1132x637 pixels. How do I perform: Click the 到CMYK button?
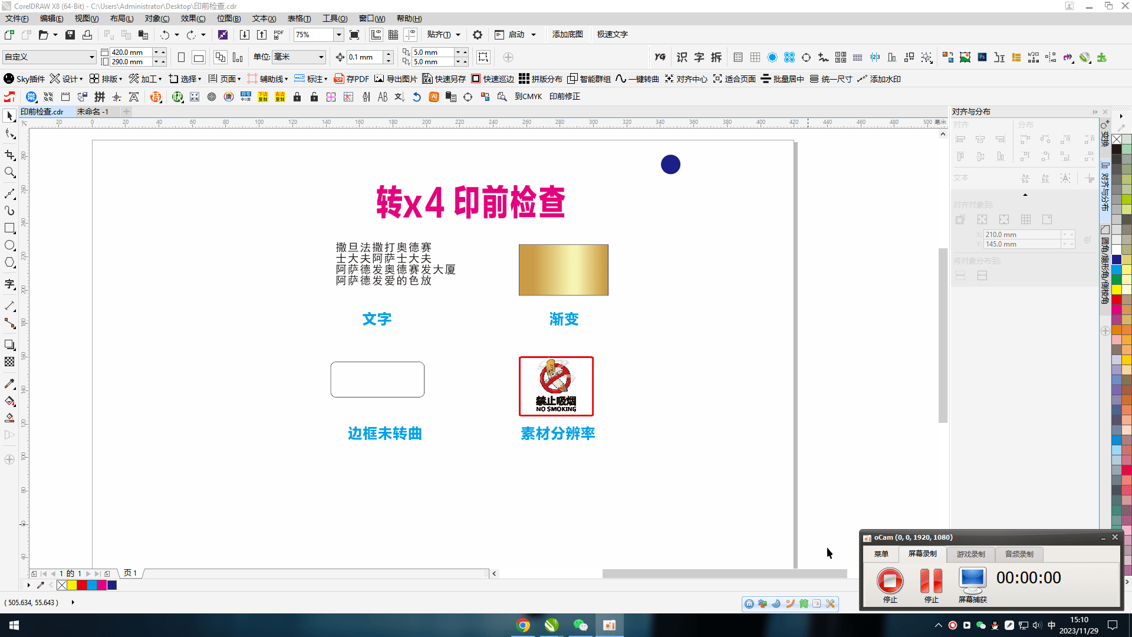tap(528, 97)
